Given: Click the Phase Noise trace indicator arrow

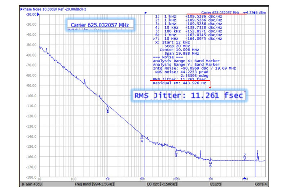Looking at the screenshot, I should pyautogui.click(x=21, y=9).
